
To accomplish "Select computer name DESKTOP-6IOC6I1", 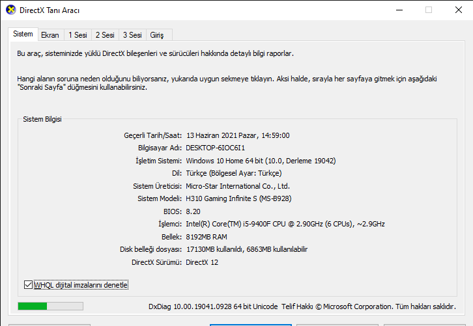I will (216, 148).
